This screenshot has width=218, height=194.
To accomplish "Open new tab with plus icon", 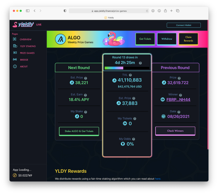I will 172,11.
